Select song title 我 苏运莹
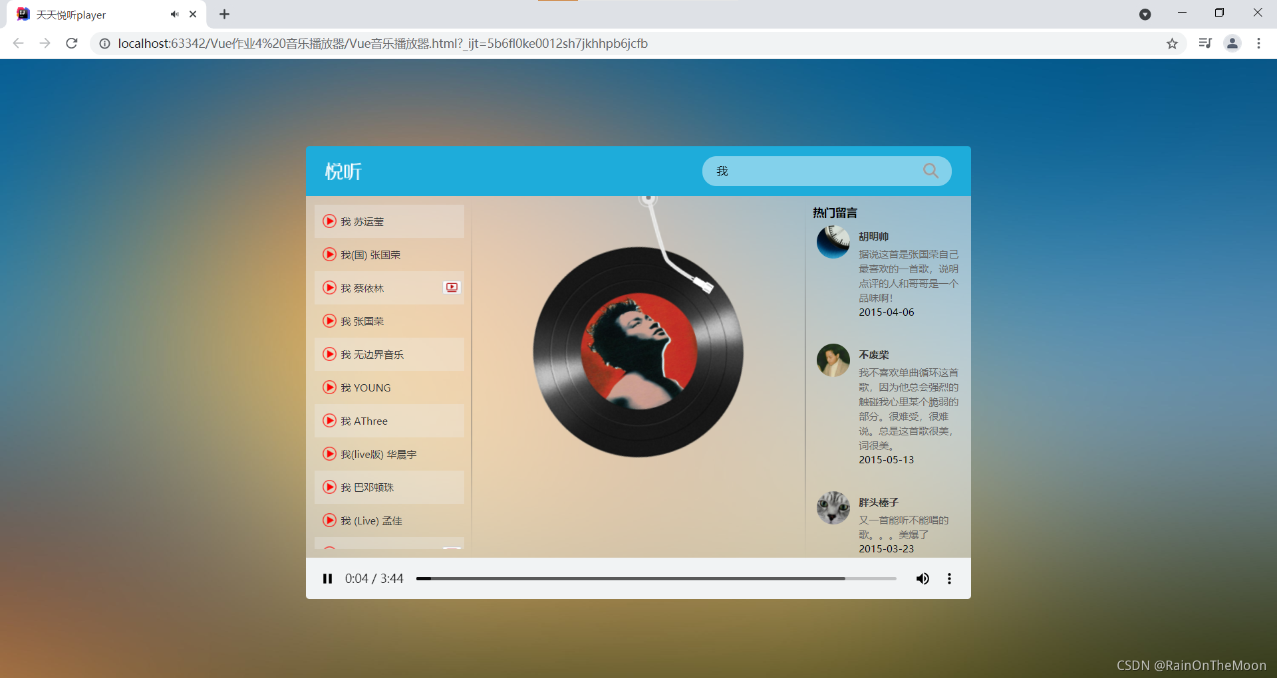This screenshot has height=678, width=1277. click(362, 221)
